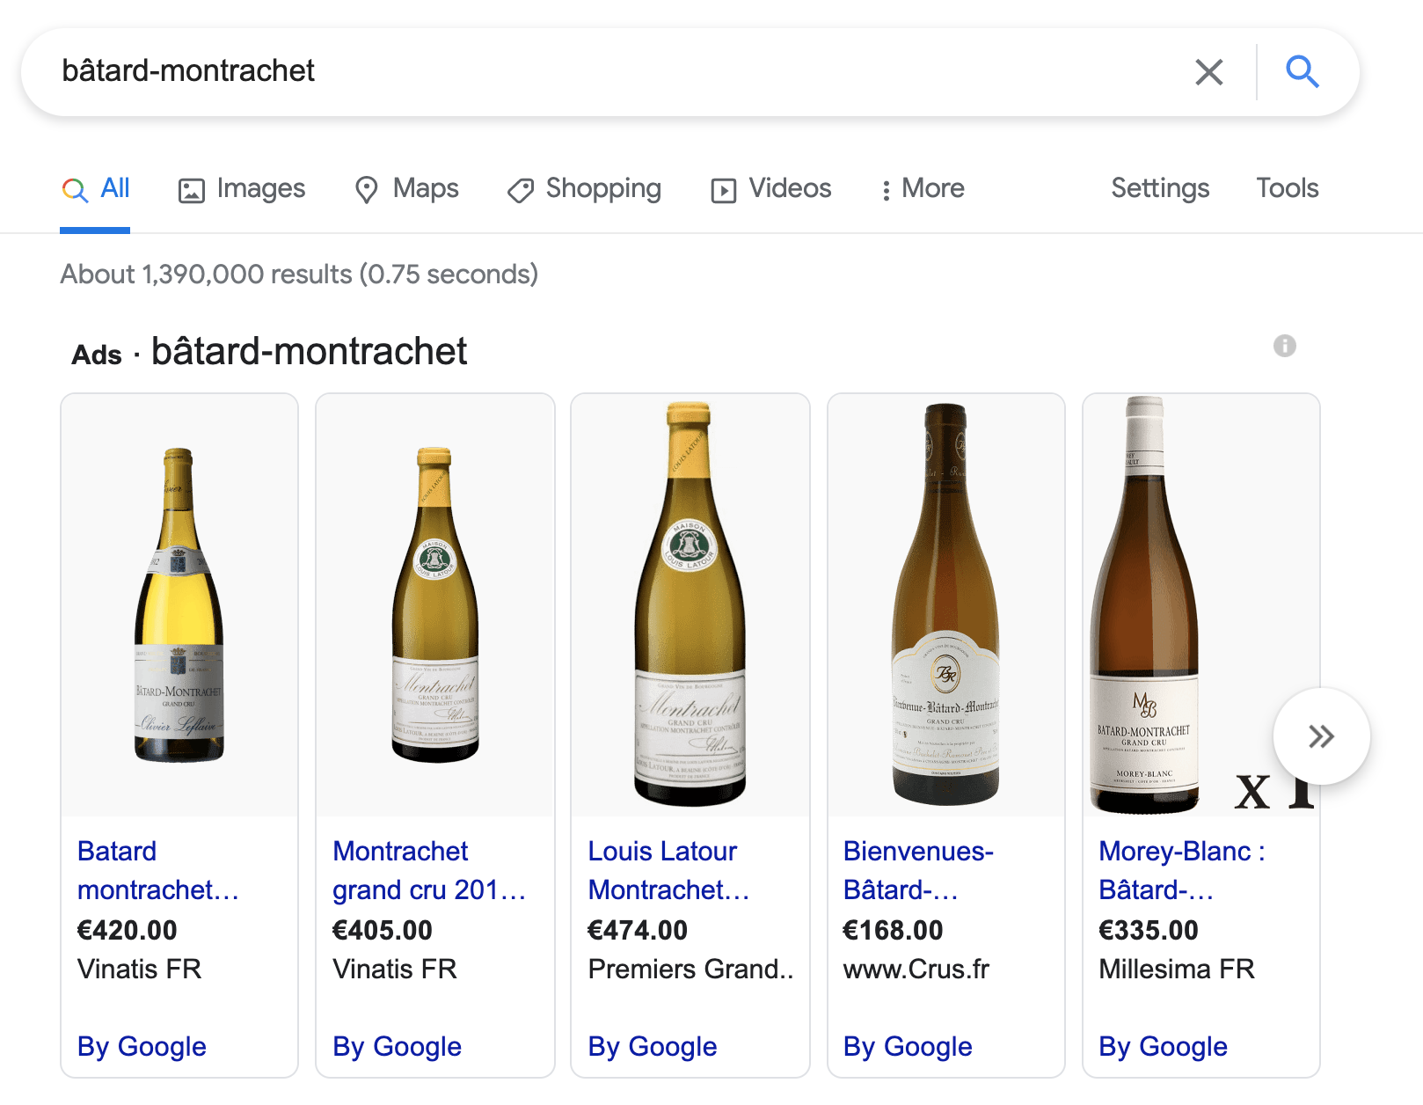Advance the carousel with double-chevron button
The height and width of the screenshot is (1105, 1423).
(x=1321, y=736)
